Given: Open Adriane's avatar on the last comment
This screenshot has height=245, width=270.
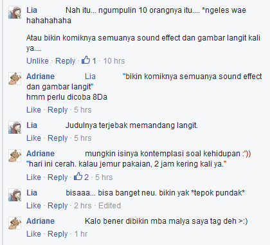Looking at the screenshot, I should tap(15, 223).
